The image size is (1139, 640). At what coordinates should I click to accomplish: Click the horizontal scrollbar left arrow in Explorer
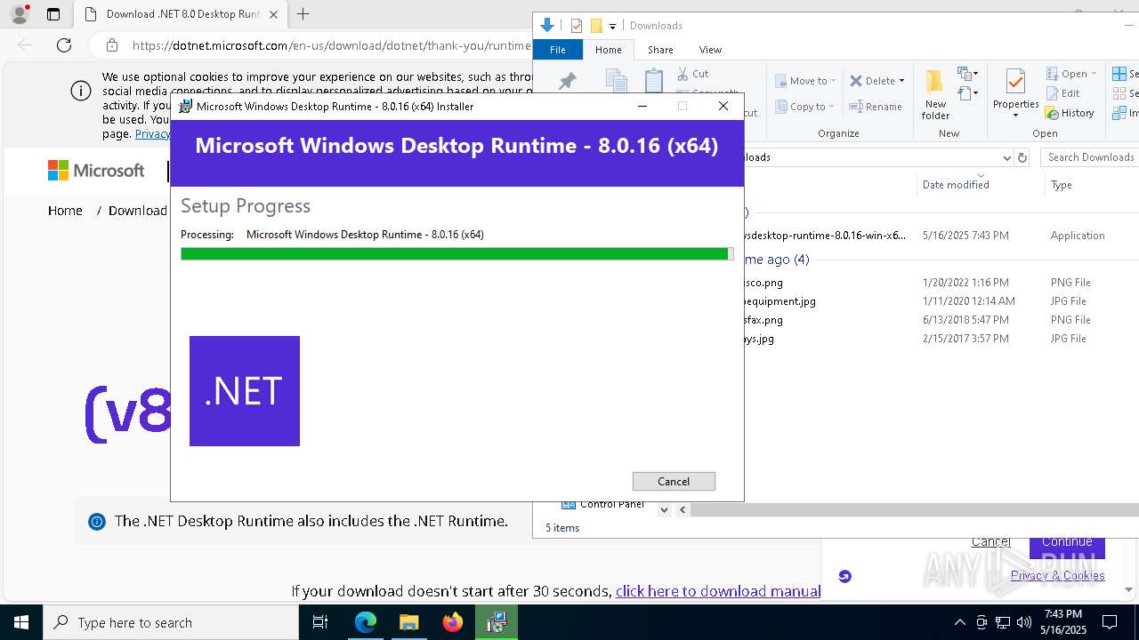(x=683, y=509)
